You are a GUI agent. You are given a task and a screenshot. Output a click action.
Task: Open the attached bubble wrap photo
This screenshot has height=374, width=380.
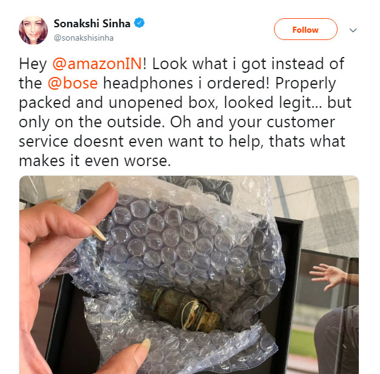click(189, 275)
